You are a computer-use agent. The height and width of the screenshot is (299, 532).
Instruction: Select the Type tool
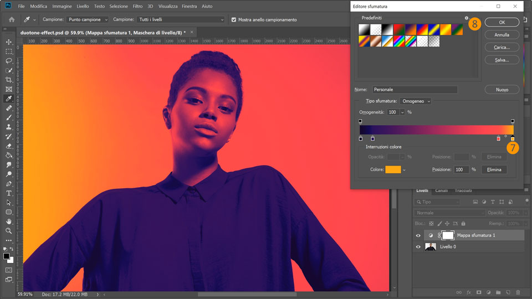(9, 193)
